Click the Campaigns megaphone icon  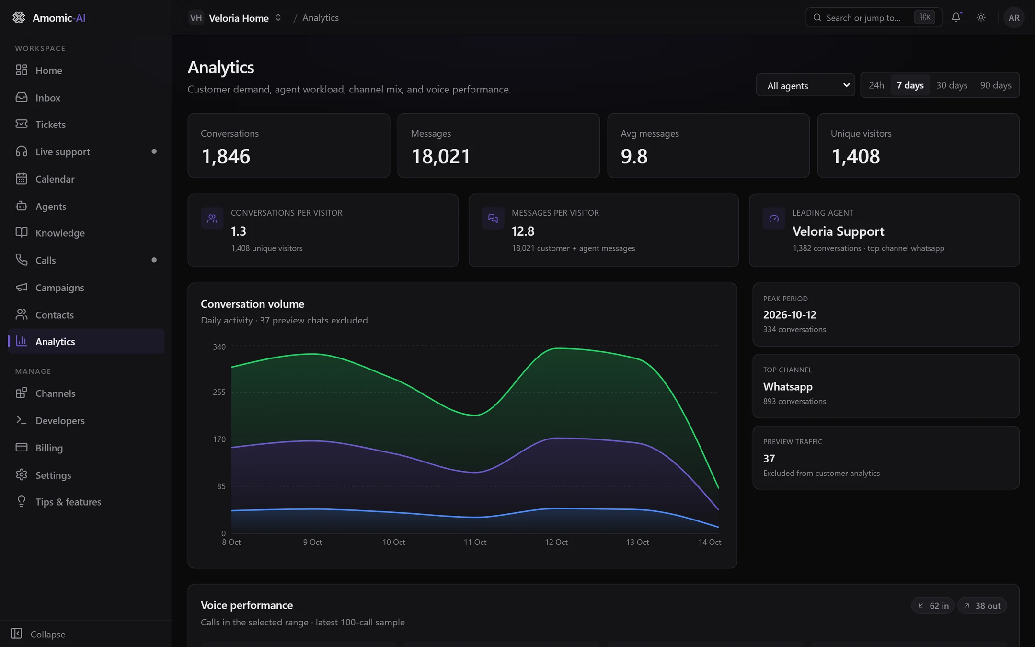pyautogui.click(x=22, y=287)
